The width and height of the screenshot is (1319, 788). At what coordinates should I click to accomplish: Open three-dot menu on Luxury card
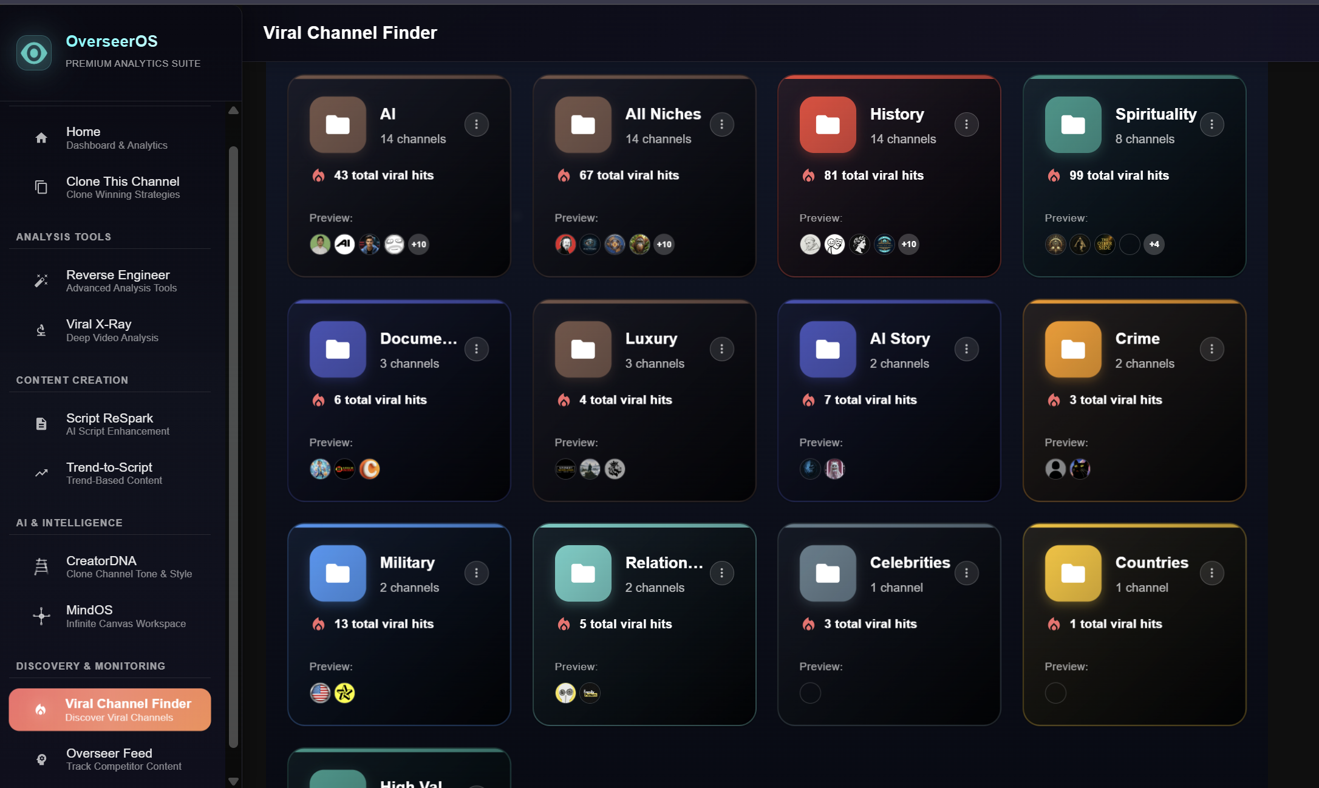(x=722, y=349)
